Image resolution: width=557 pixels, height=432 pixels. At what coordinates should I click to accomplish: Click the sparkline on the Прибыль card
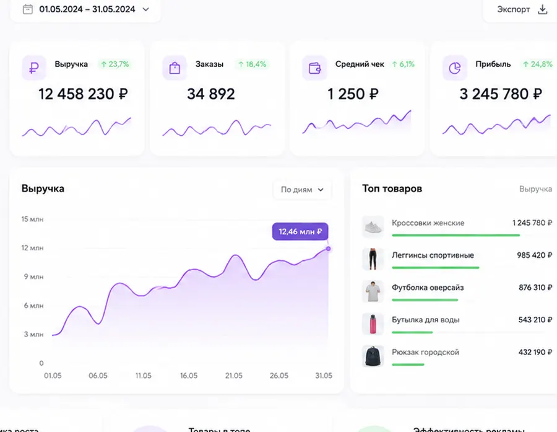coord(496,125)
